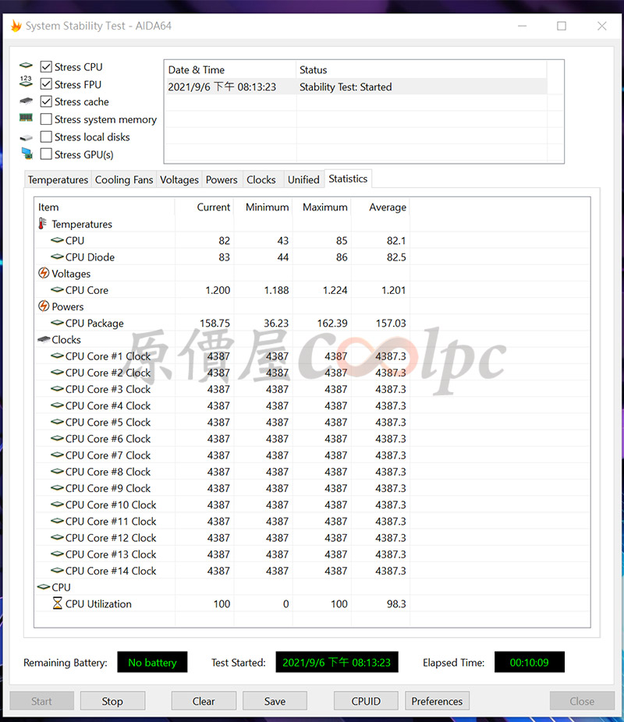The image size is (624, 722).
Task: Click the elapsed time 00:10:09 display
Action: [529, 662]
